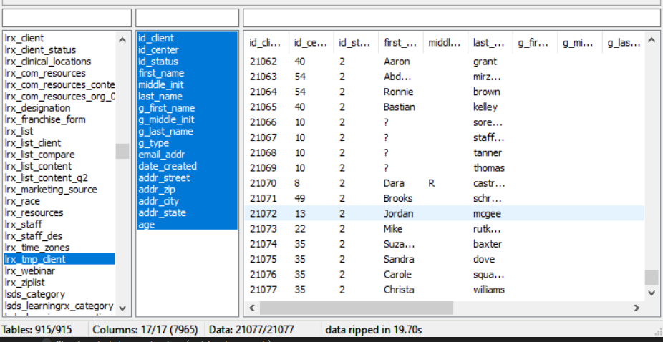Sort by g_las… column header
Viewport: 663px width, 342px height.
pyautogui.click(x=624, y=42)
